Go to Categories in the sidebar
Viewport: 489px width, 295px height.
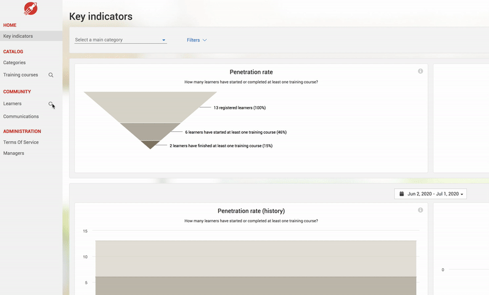[x=14, y=63]
